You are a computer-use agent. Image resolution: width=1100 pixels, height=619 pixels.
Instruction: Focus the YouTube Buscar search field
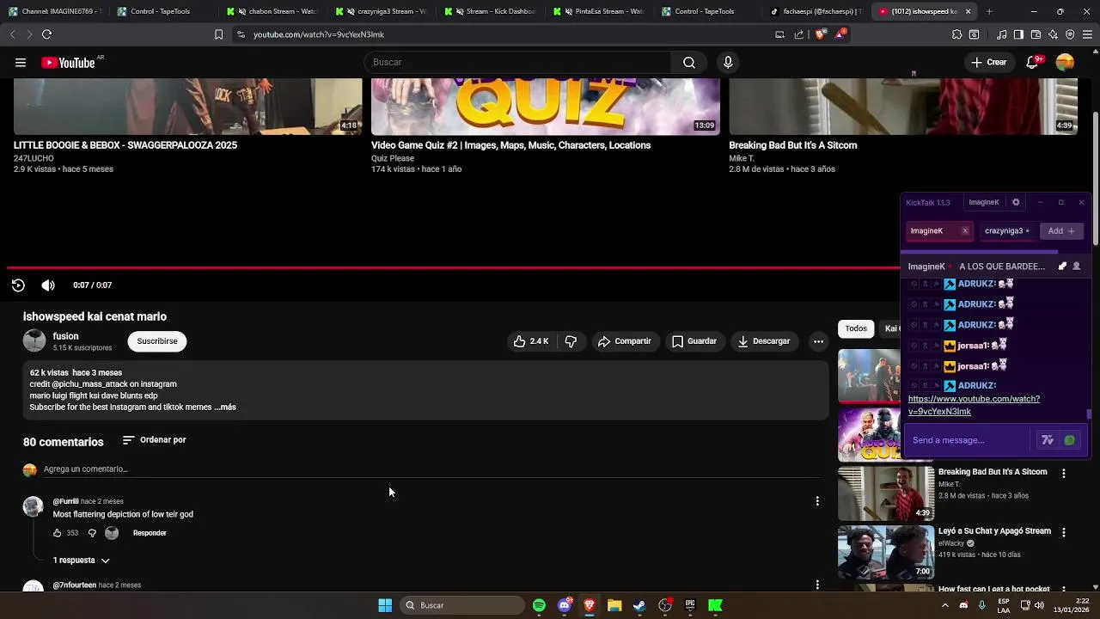tap(518, 63)
